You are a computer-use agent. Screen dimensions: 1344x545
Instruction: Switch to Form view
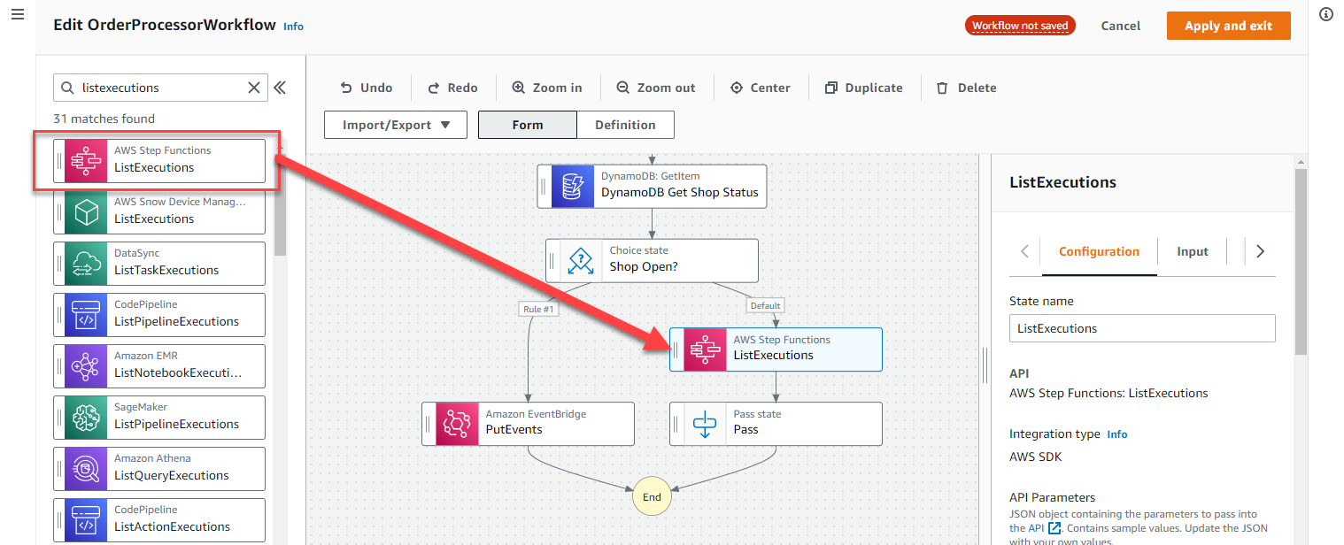pos(528,125)
